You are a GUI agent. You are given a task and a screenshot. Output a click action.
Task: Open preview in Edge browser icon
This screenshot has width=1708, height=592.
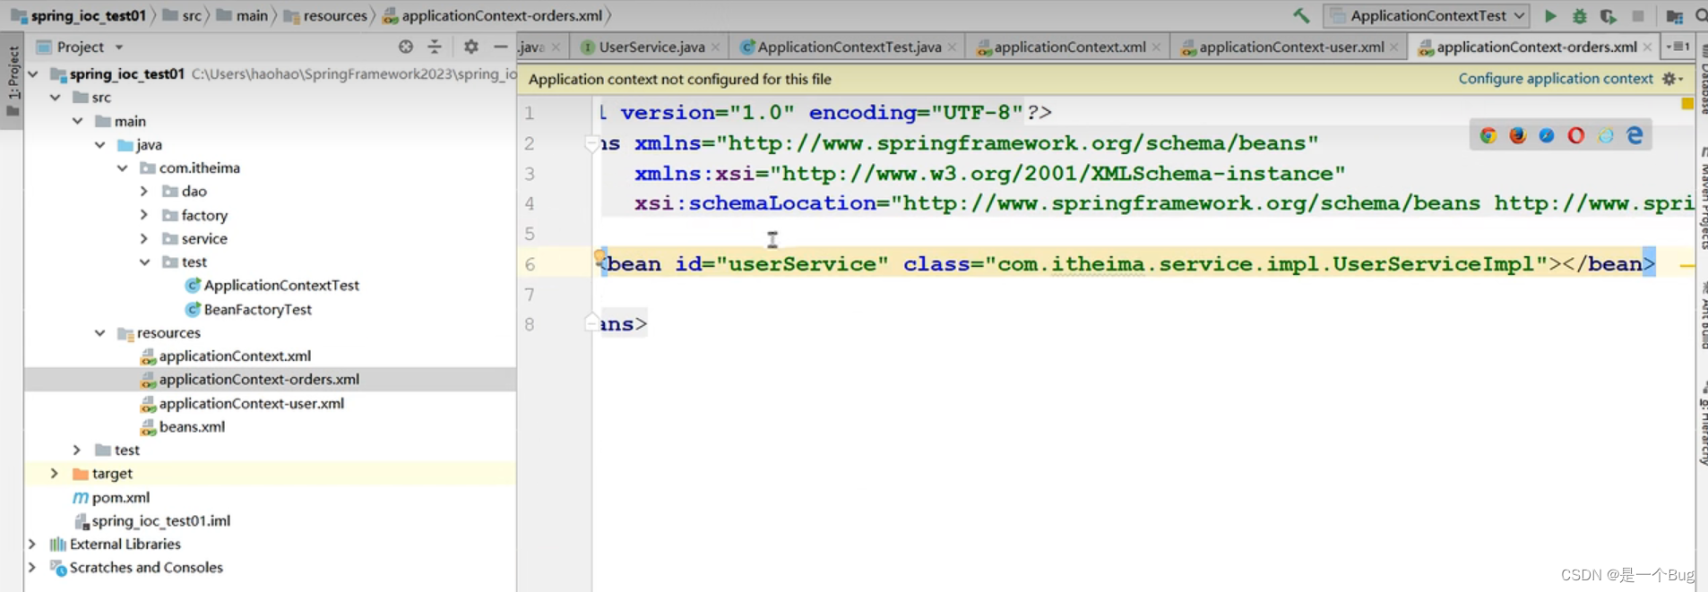click(1635, 135)
